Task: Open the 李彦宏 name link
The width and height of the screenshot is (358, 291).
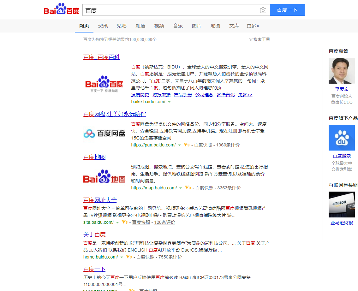Action: 342,89
